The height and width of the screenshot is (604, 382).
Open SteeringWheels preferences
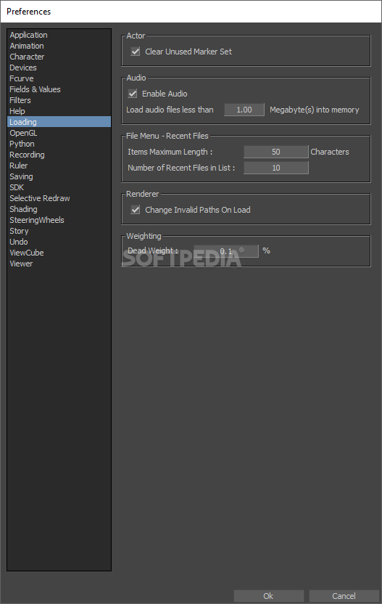[59, 220]
